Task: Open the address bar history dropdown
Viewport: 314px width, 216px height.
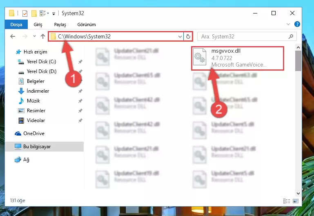Action: point(180,37)
